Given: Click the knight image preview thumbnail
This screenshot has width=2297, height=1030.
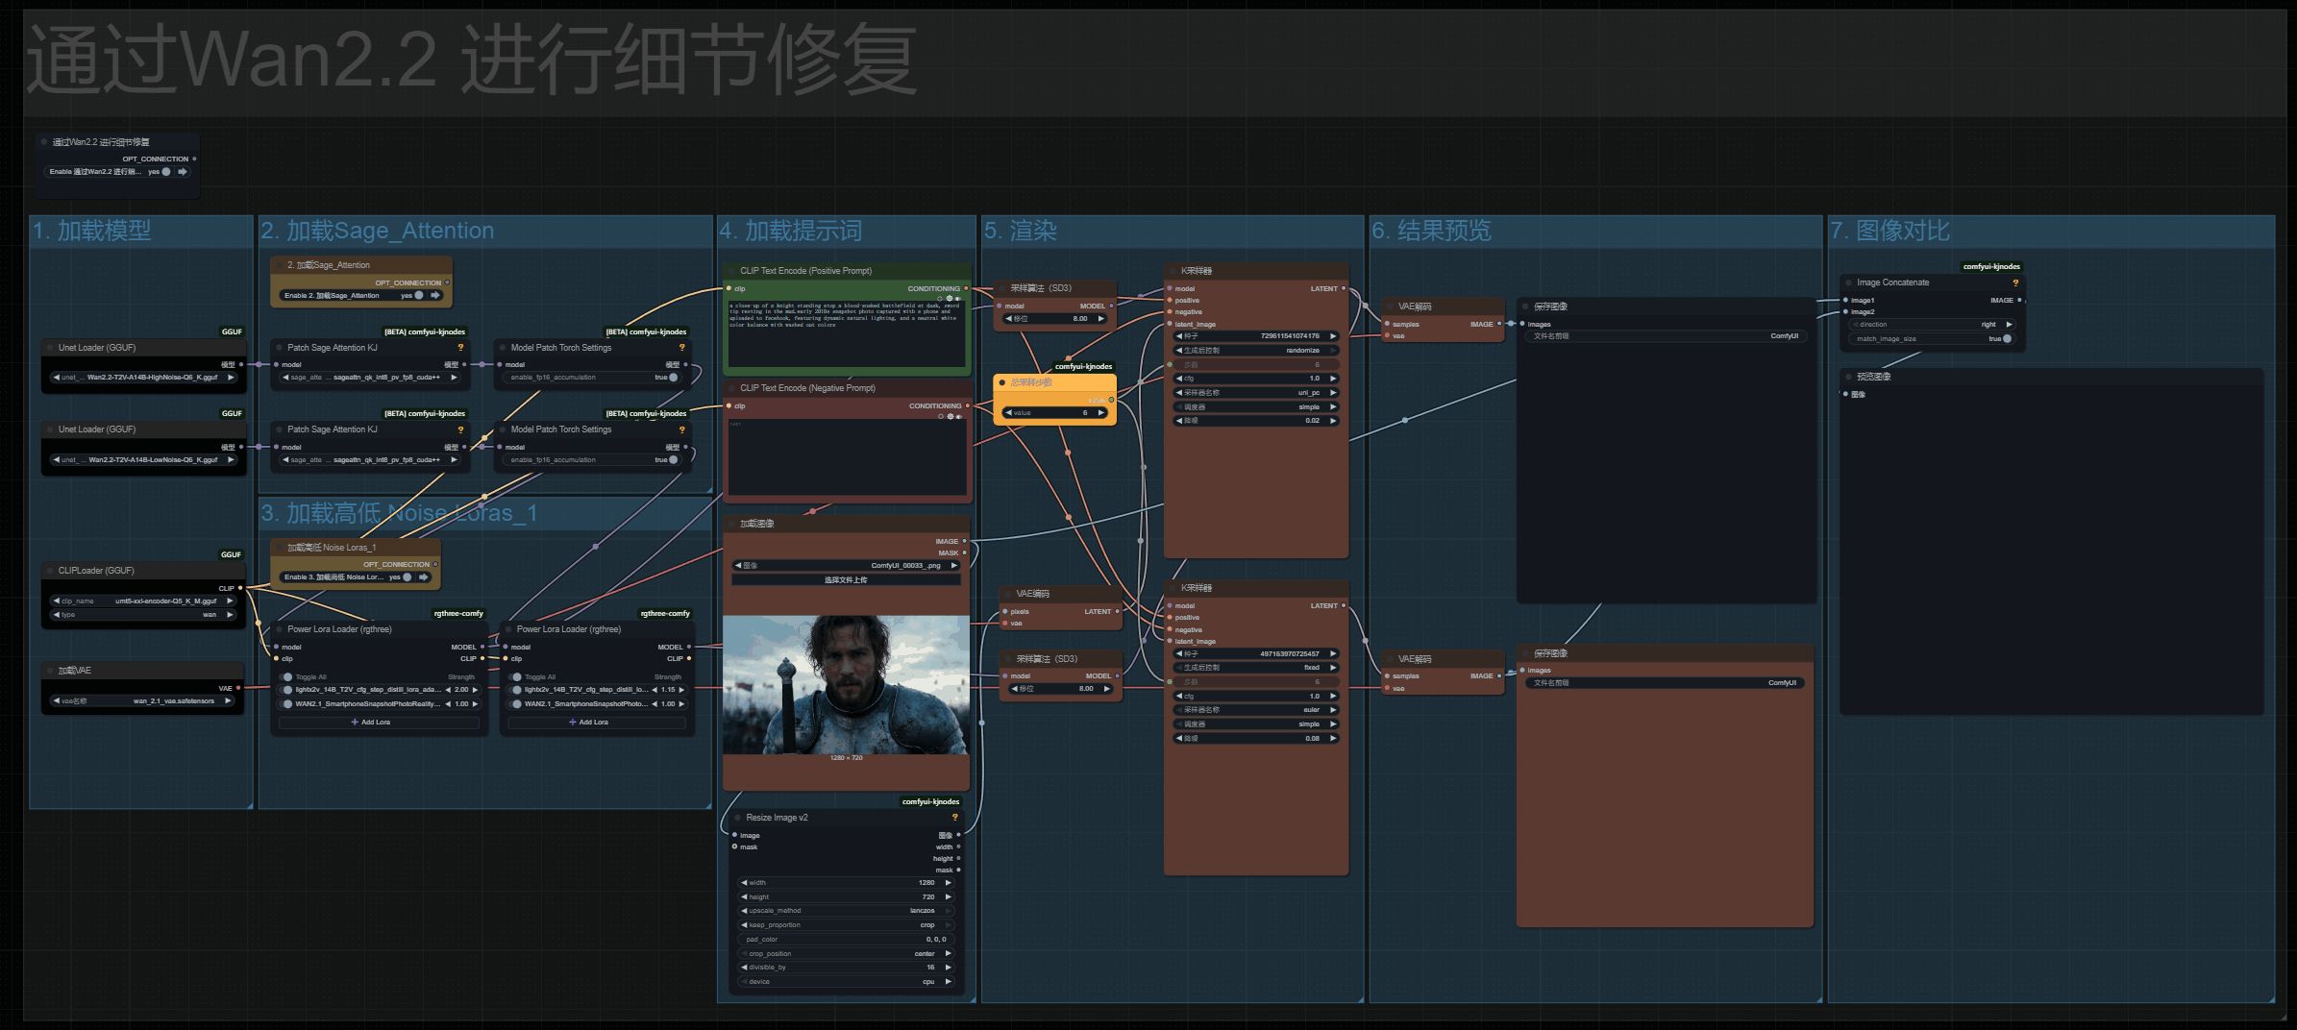Looking at the screenshot, I should pos(846,684).
